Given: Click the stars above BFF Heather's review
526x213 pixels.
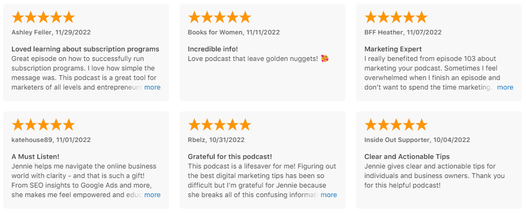Looking at the screenshot, I should [396, 17].
